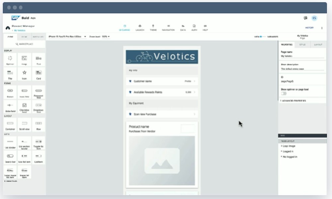This screenshot has width=332, height=199.
Task: Select the List item component
Action: (39, 158)
